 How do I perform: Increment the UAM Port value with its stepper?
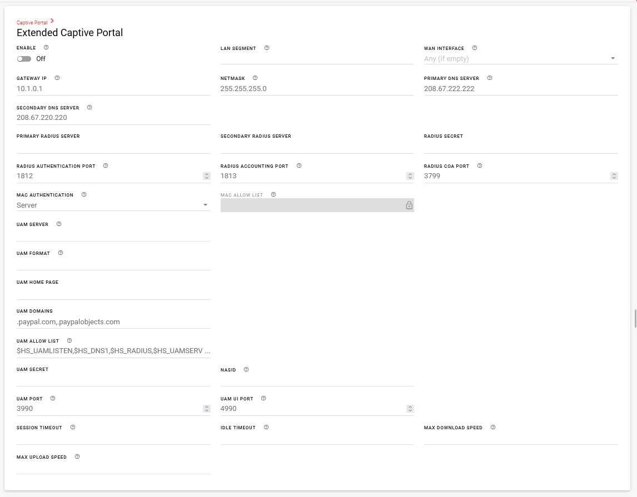point(206,406)
